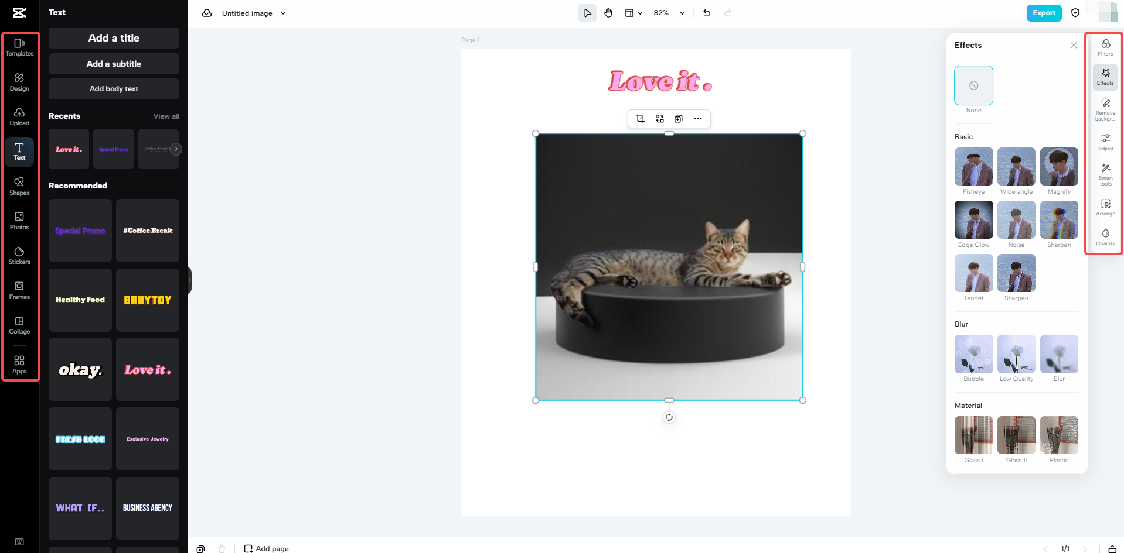Click the CapCut logo
Image resolution: width=1124 pixels, height=553 pixels.
tap(19, 13)
